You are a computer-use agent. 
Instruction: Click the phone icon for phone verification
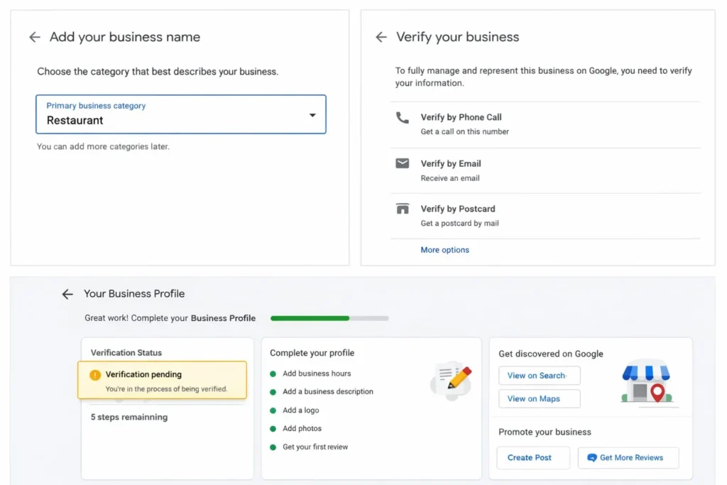(403, 118)
